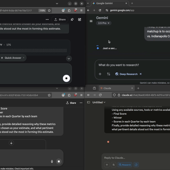The image size is (170, 170).
Task: Open tab list chevron in bottom-left window
Action: (x=57, y=88)
